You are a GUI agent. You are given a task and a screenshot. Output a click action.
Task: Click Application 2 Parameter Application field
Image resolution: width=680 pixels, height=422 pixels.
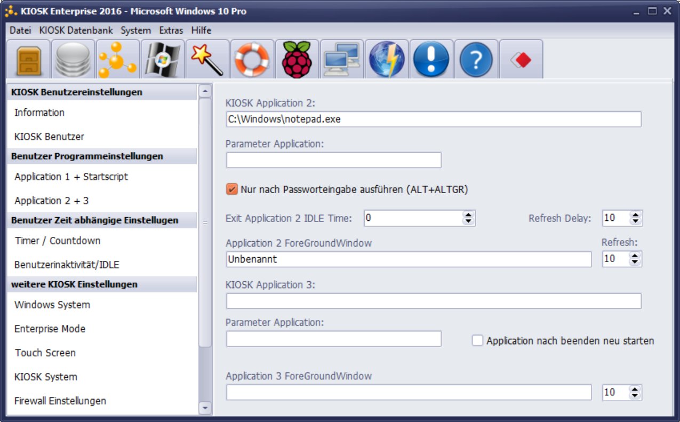(334, 160)
